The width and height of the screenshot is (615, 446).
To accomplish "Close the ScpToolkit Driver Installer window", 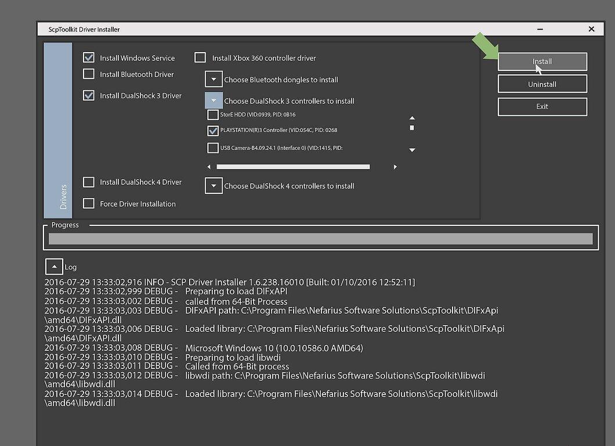I will [x=591, y=30].
